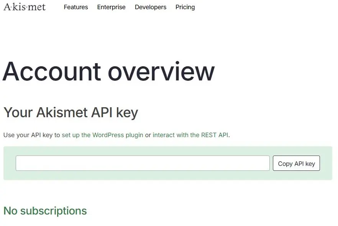Viewport: 338px width, 226px height.
Task: Open the Developers navigation item
Action: pyautogui.click(x=151, y=7)
